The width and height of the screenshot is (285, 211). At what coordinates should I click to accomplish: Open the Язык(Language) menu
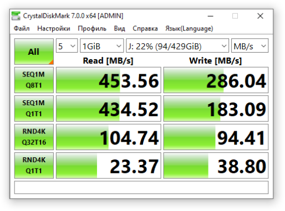point(189,28)
